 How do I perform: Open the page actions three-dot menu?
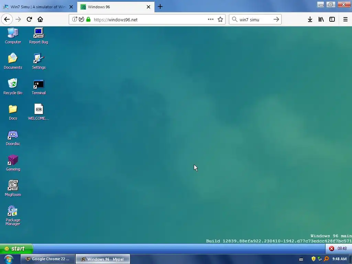click(211, 19)
